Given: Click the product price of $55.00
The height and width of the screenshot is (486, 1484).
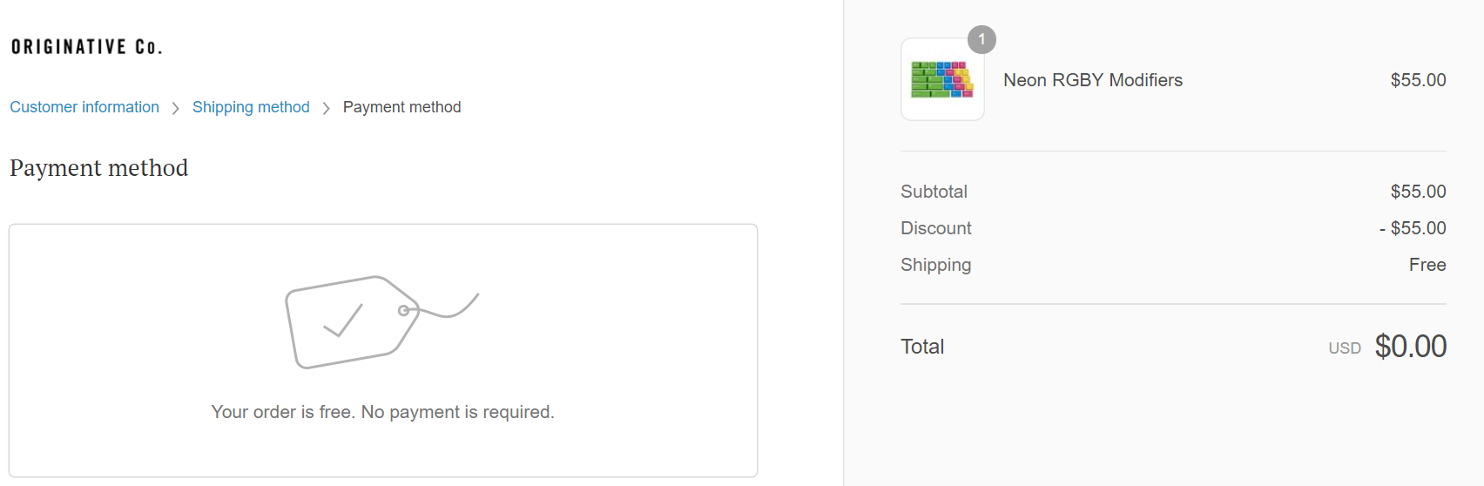Looking at the screenshot, I should pyautogui.click(x=1418, y=80).
